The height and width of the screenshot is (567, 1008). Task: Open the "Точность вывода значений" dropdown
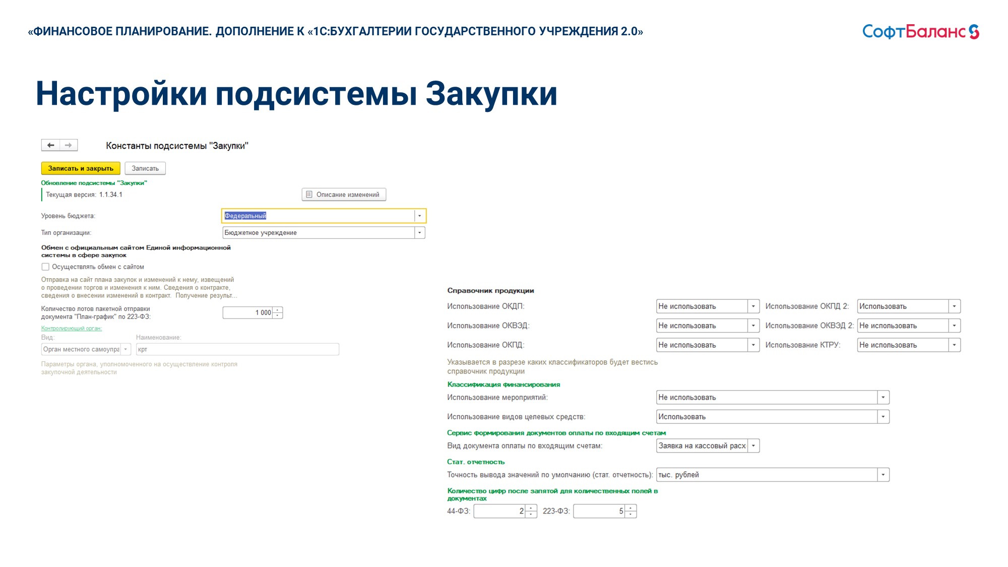883,475
